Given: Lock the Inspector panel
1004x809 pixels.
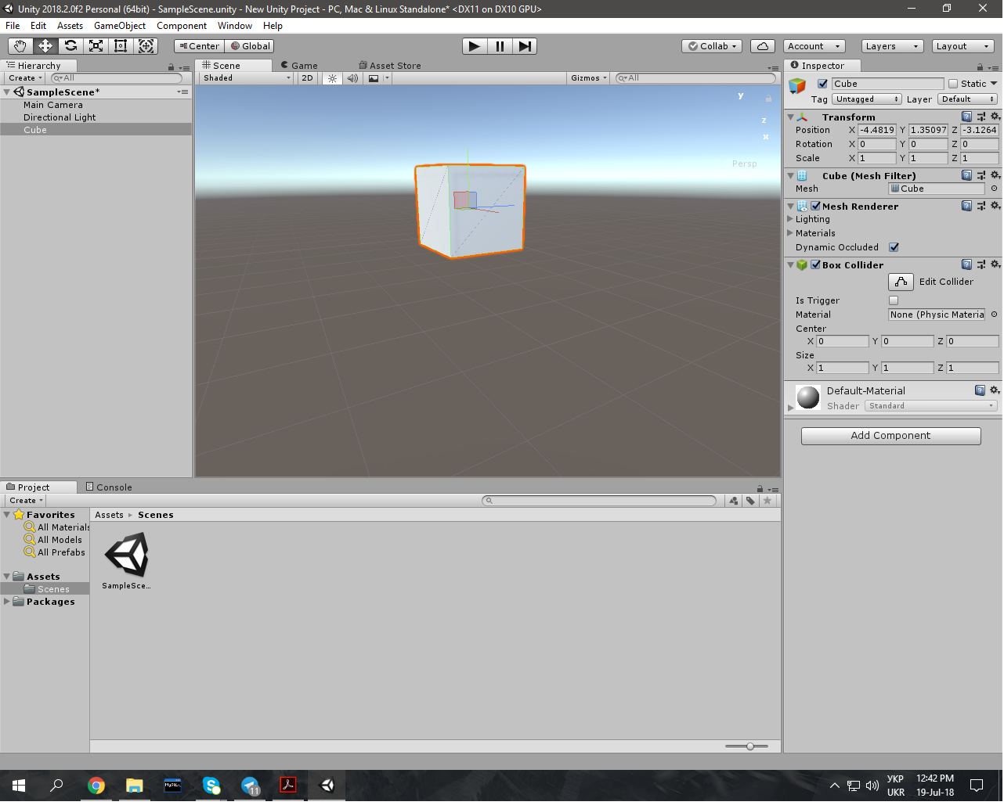Looking at the screenshot, I should 980,67.
